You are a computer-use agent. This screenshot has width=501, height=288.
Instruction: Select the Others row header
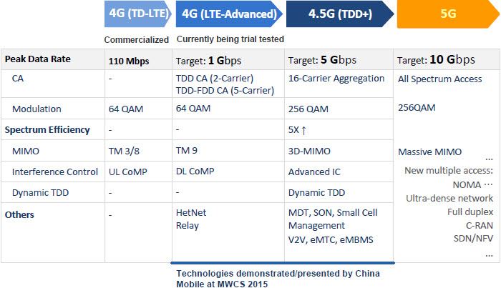point(19,214)
